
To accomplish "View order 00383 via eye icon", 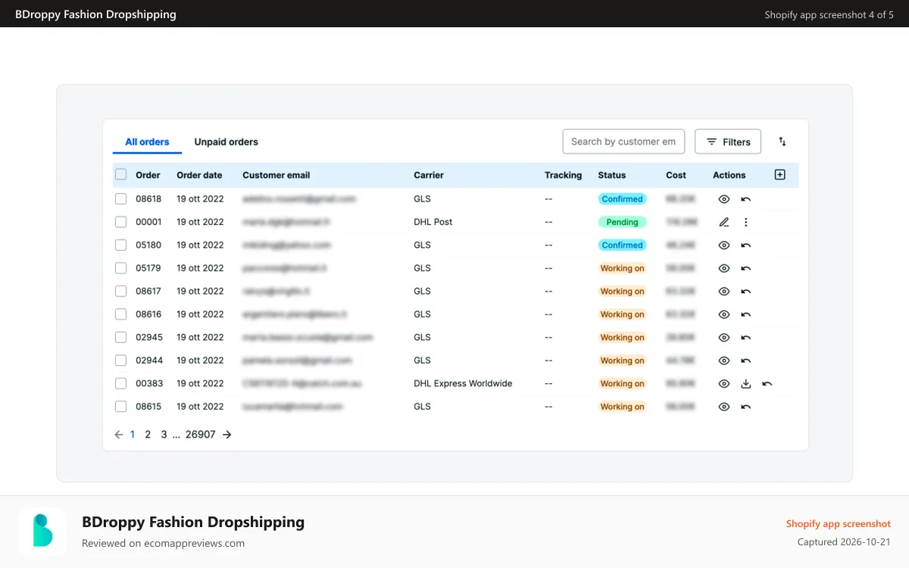I will point(724,384).
